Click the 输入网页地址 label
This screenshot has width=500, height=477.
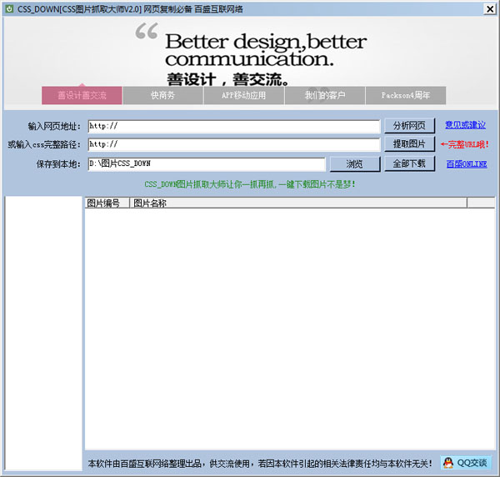[54, 127]
